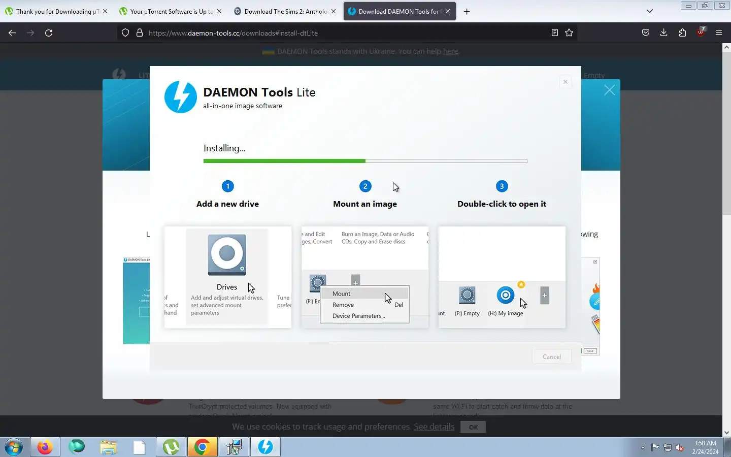This screenshot has width=731, height=457.
Task: Cancel the DAEMON Tools installation
Action: tap(551, 356)
